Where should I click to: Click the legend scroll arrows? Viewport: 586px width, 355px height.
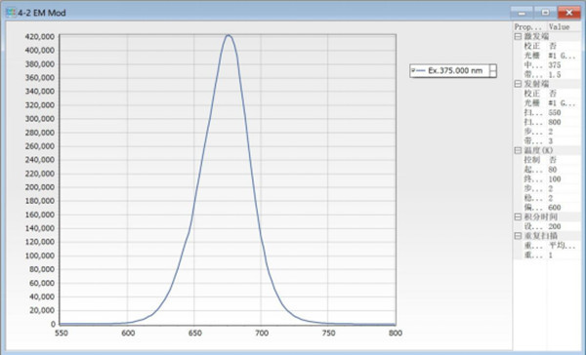493,70
